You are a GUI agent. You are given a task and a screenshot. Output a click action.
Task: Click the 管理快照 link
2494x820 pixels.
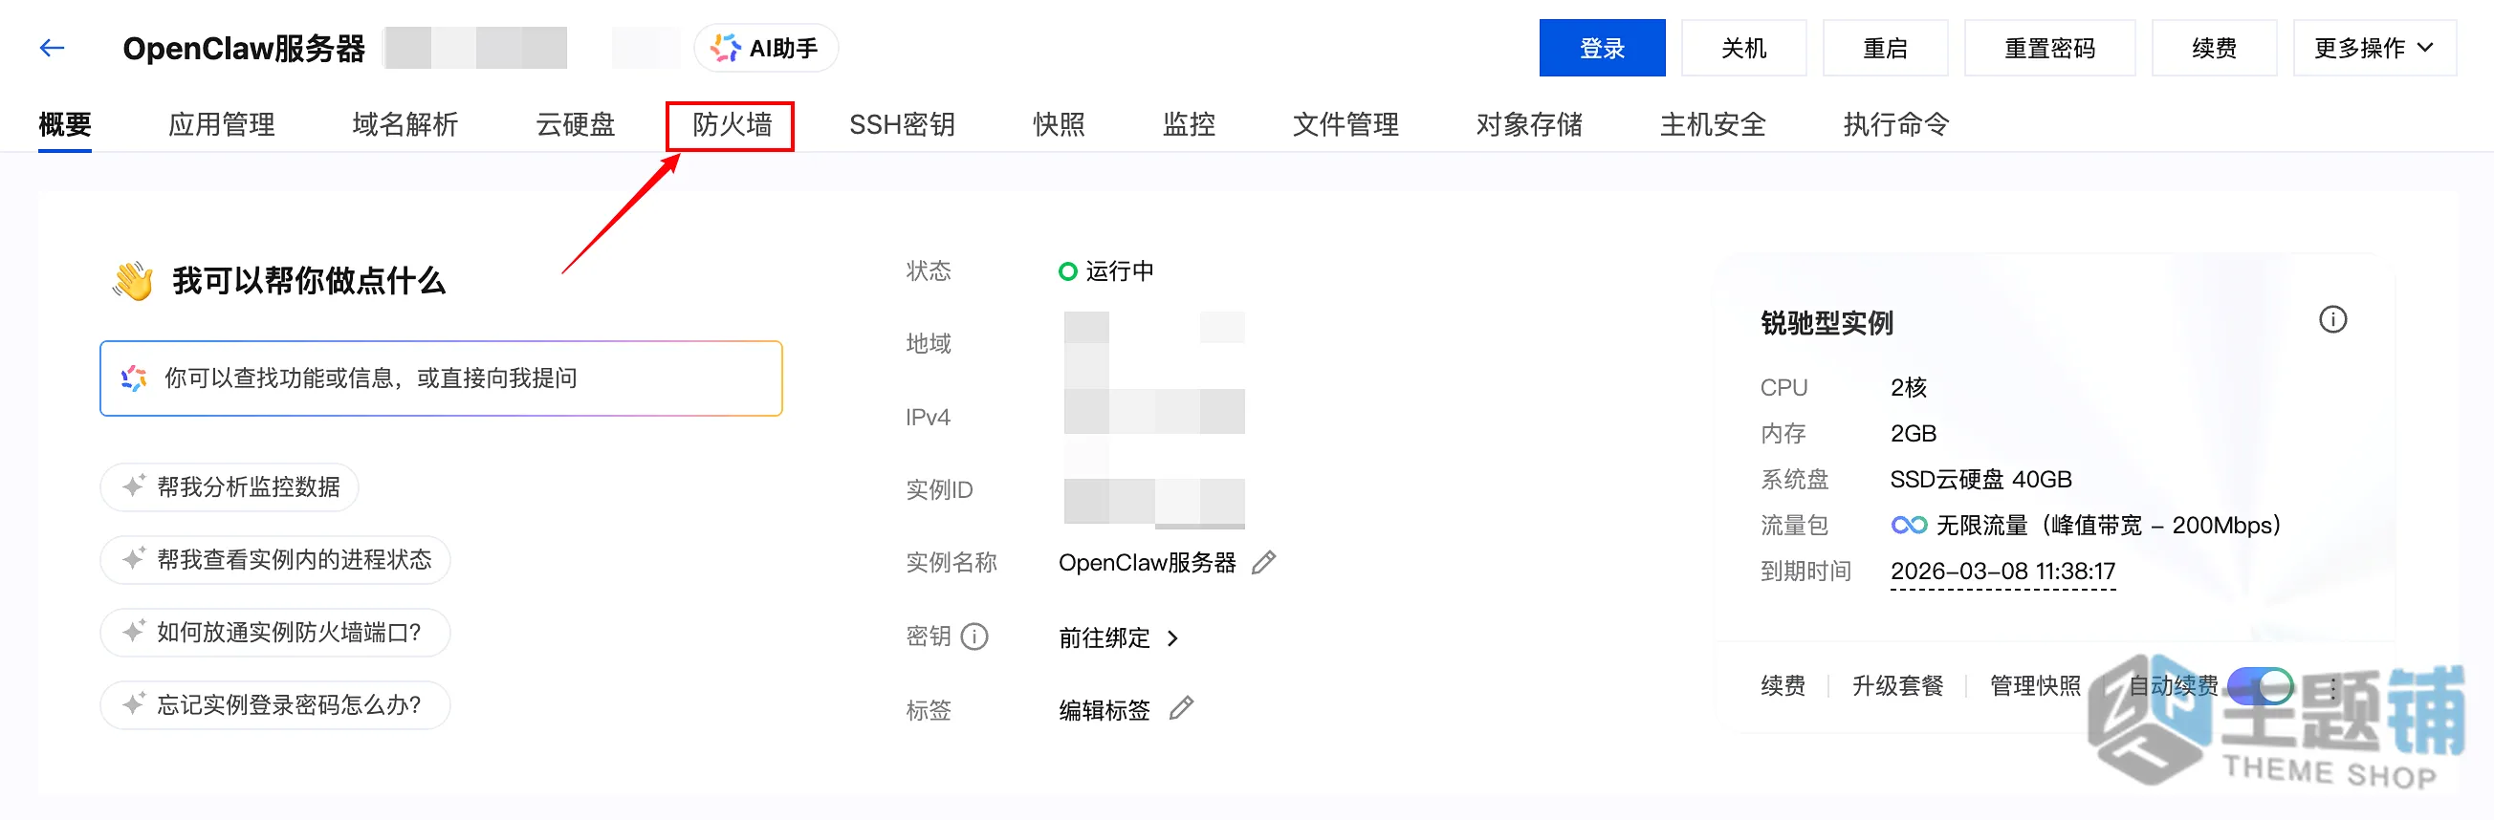pyautogui.click(x=2034, y=685)
